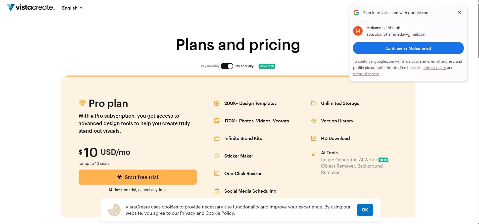Continue as Mohammed with Google
The width and height of the screenshot is (479, 224).
408,48
